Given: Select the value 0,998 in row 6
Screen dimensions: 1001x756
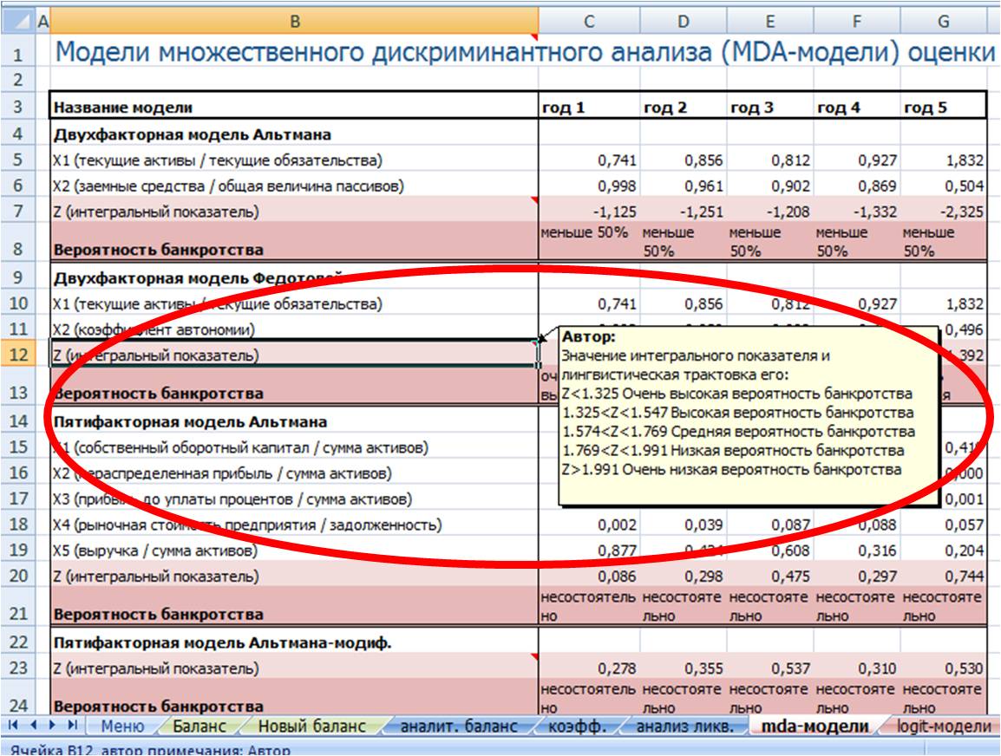Looking at the screenshot, I should pyautogui.click(x=589, y=186).
